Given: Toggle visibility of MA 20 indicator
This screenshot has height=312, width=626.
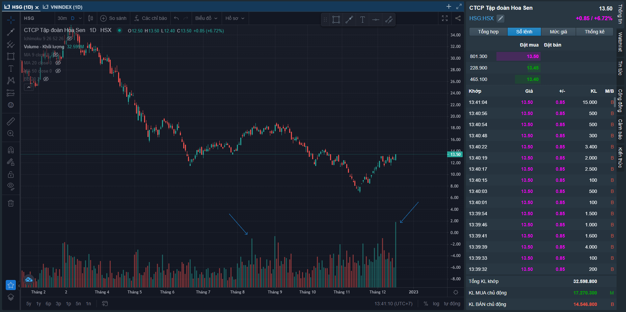Looking at the screenshot, I should (x=58, y=63).
